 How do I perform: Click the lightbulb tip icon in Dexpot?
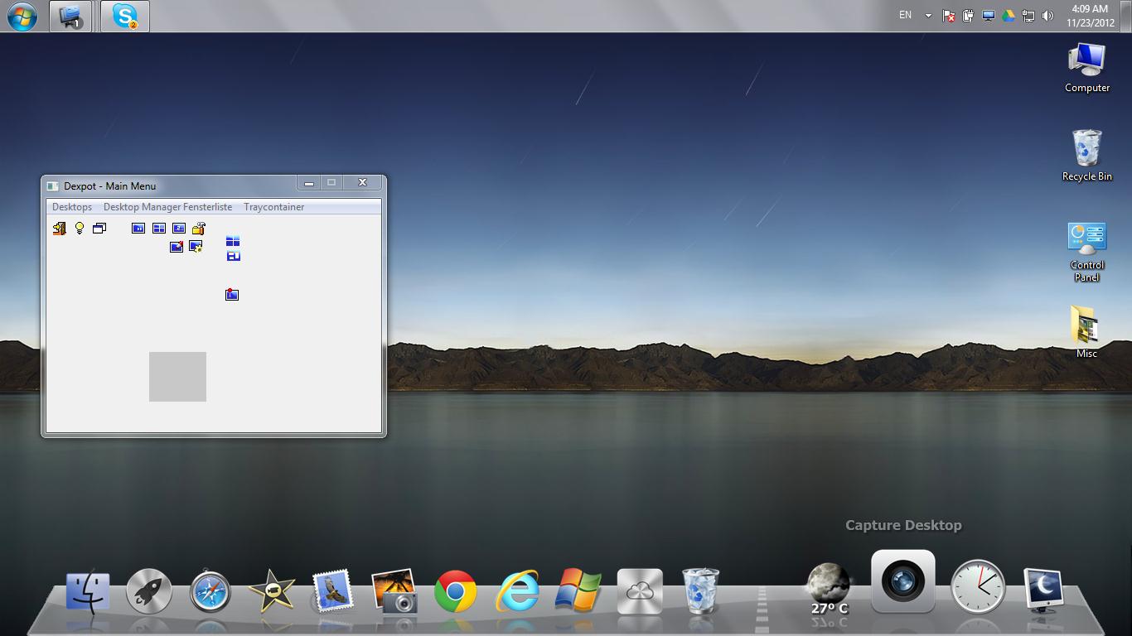80,228
